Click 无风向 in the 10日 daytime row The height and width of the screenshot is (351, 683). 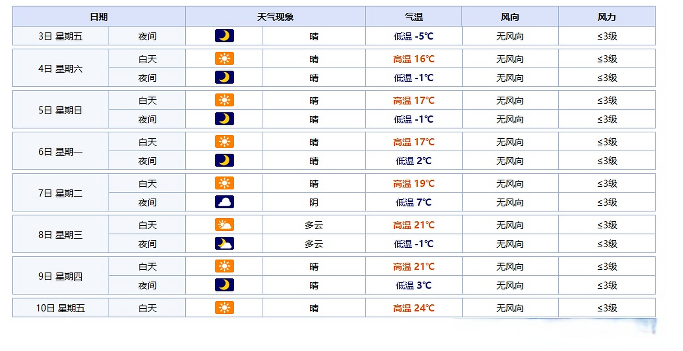510,308
